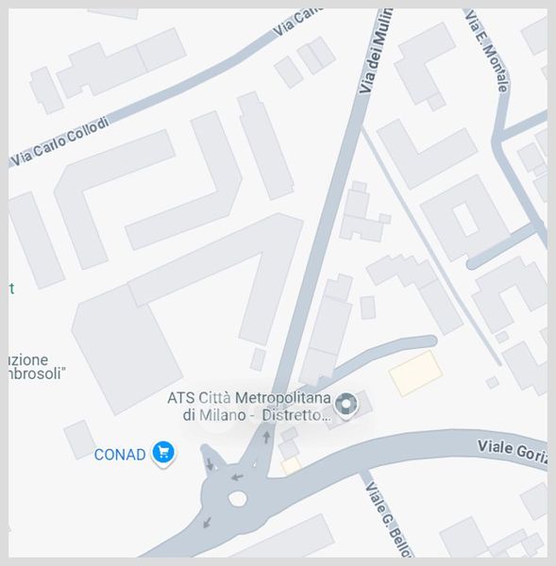Click the partial "Ambrosoli" place label
The width and height of the screenshot is (556, 566).
34,367
